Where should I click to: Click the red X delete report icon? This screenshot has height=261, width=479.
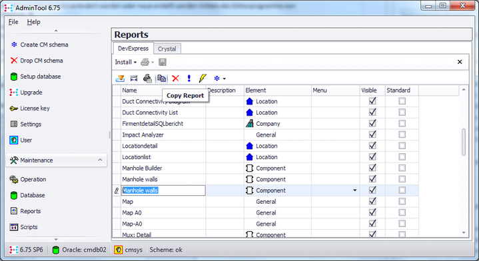(x=175, y=79)
